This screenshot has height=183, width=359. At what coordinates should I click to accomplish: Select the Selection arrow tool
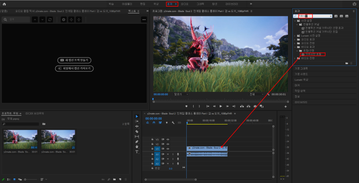point(137,117)
